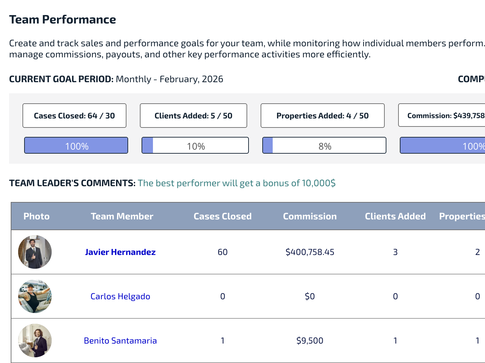Click Carlos Helgado's profile photo
The height and width of the screenshot is (363, 485).
point(35,296)
